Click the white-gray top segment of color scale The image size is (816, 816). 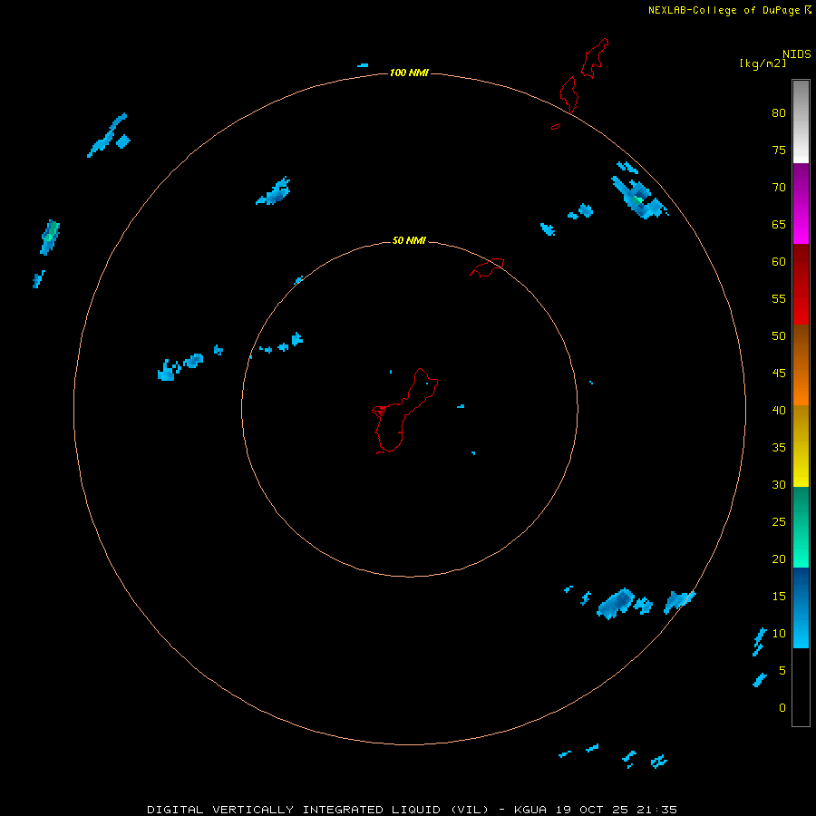[x=801, y=121]
